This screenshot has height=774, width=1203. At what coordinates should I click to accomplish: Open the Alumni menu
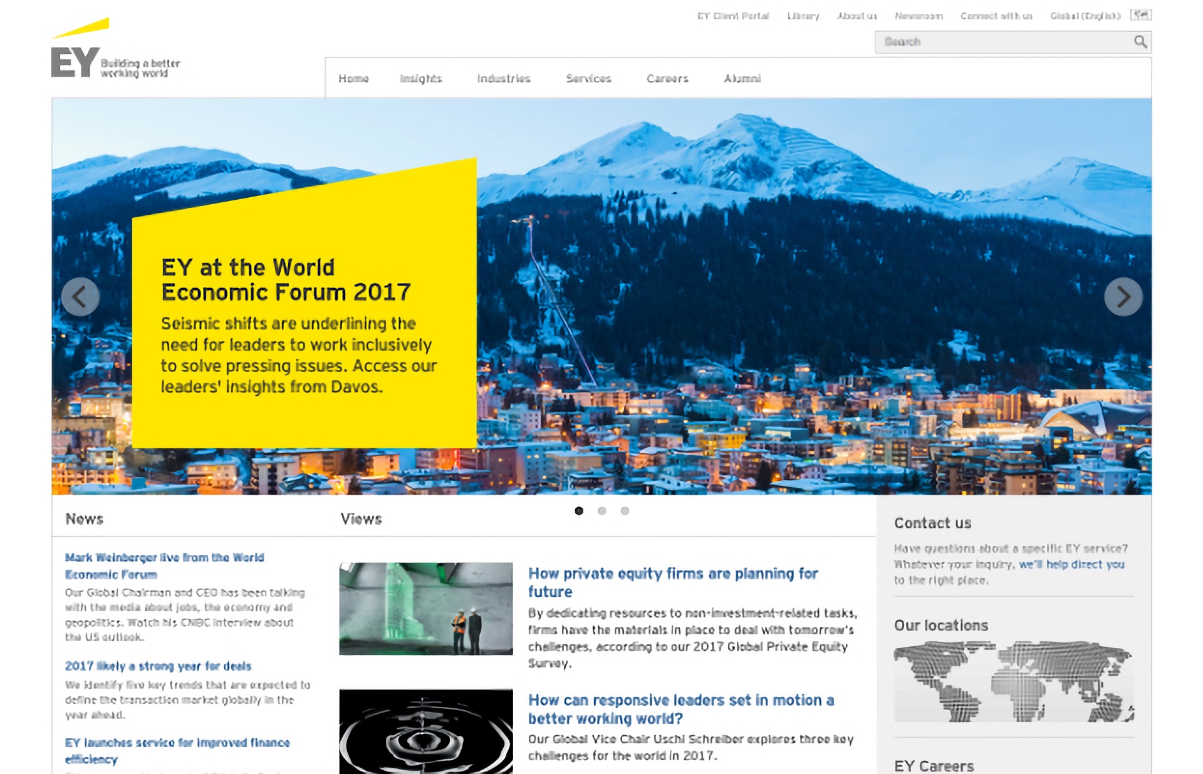click(x=742, y=78)
